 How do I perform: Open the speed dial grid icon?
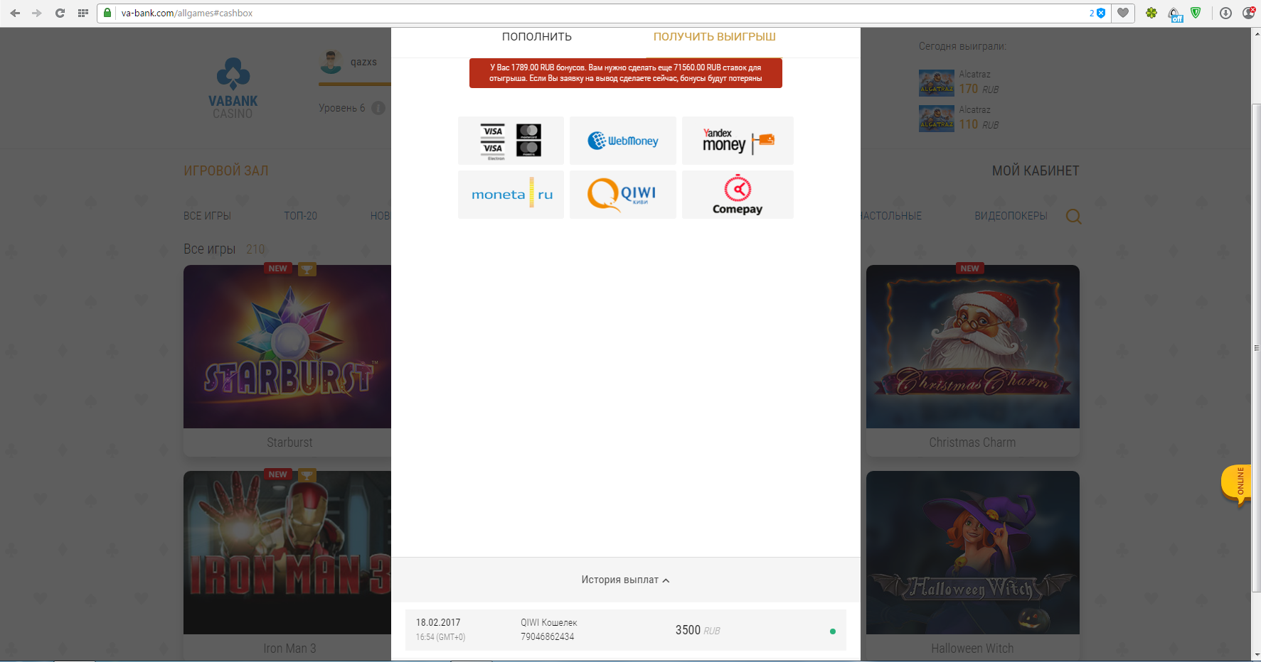(x=83, y=13)
